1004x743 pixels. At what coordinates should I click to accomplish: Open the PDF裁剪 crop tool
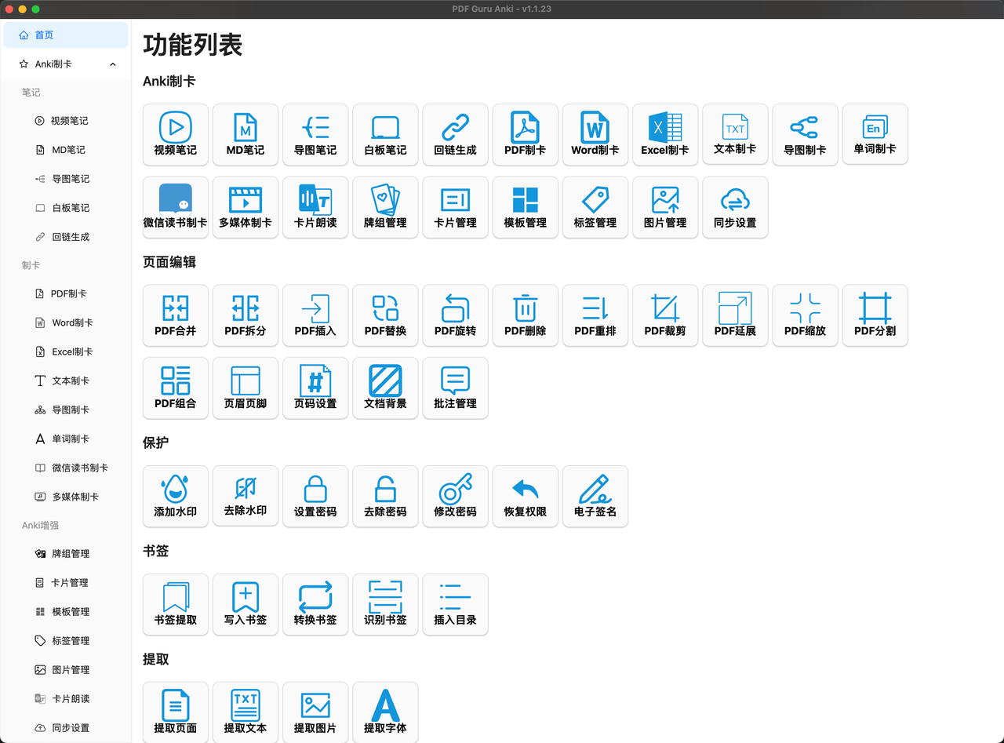tap(665, 315)
